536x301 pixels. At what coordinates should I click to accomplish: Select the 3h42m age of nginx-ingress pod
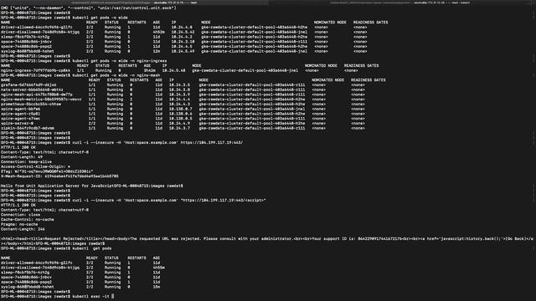click(x=150, y=70)
